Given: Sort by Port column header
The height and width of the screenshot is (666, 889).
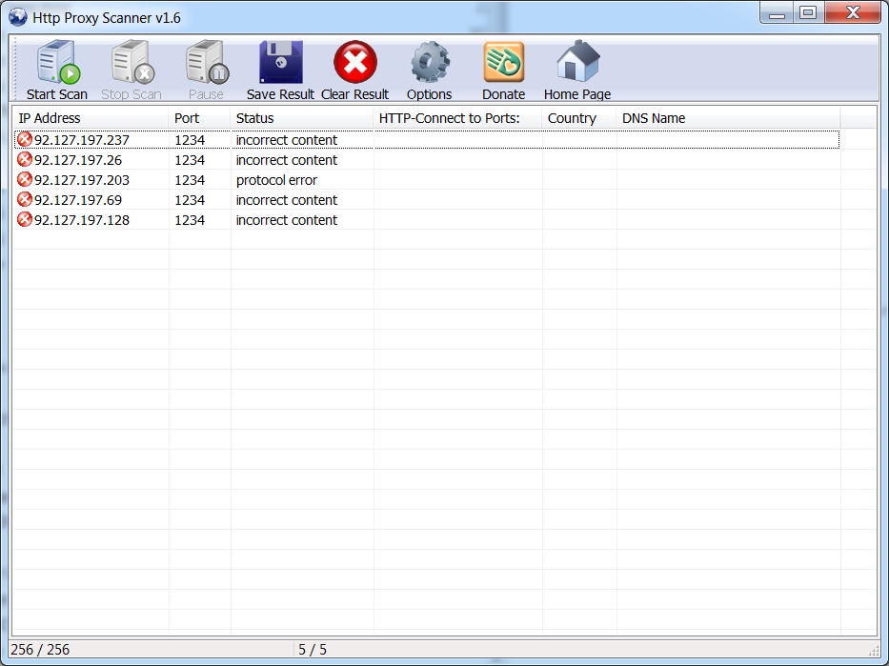Looking at the screenshot, I should click(199, 118).
